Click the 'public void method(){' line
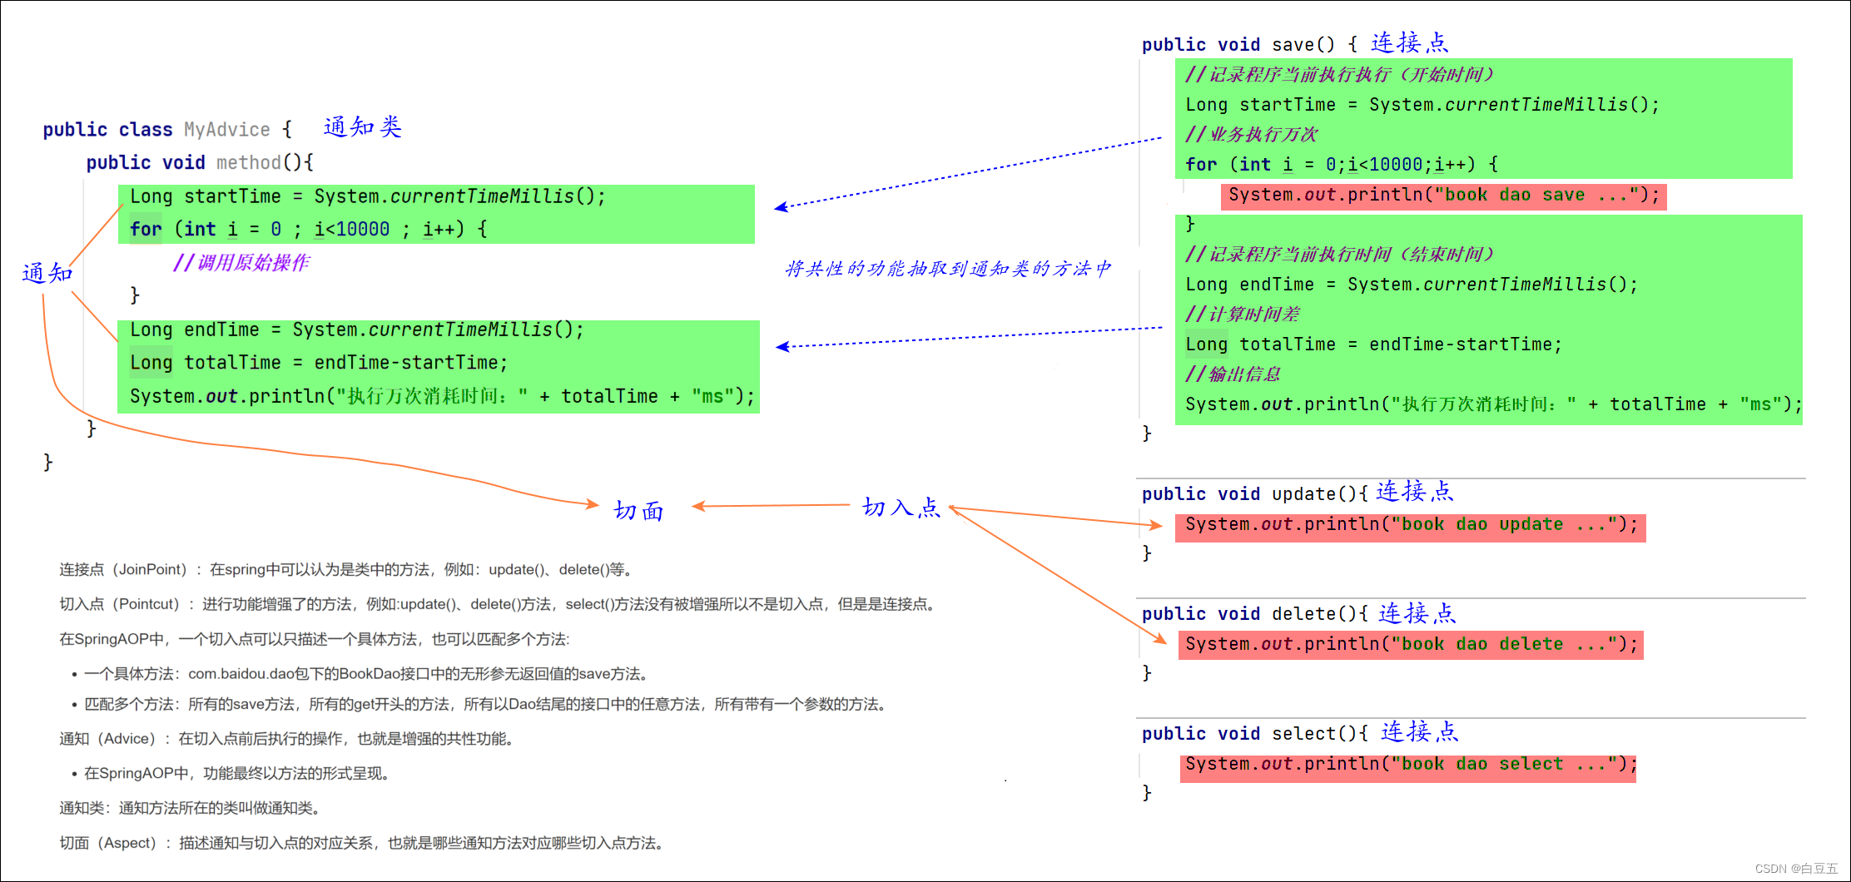The height and width of the screenshot is (882, 1851). [x=200, y=162]
